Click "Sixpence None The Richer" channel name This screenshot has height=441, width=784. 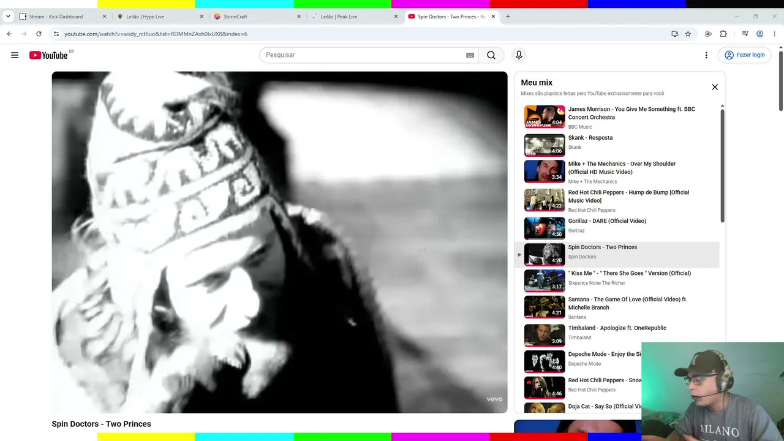(597, 283)
